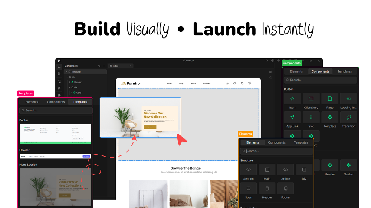The image size is (371, 208).
Task: Switch to Templates tab in orange Elements panel
Action: (x=301, y=142)
